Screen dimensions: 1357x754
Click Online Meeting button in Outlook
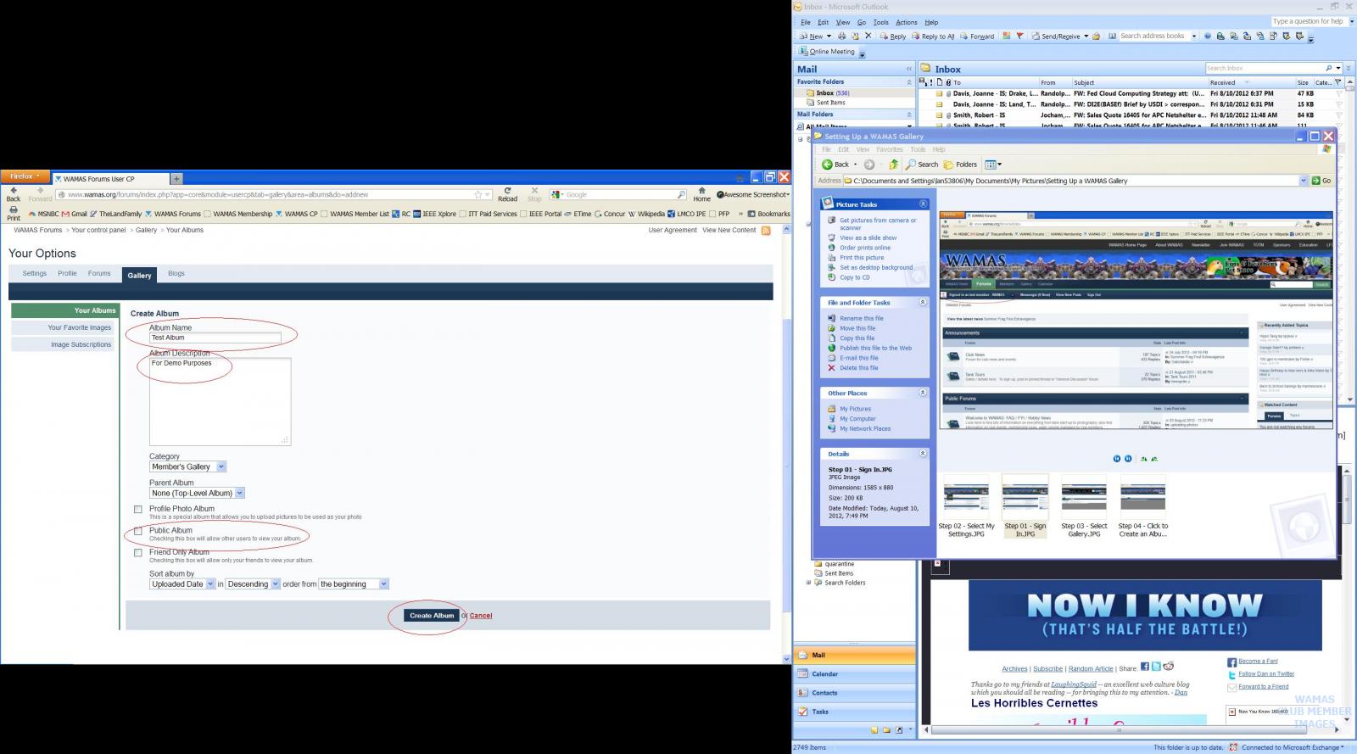[826, 52]
